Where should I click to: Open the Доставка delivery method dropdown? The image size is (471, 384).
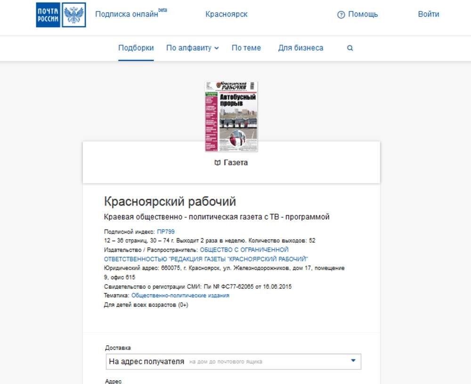(234, 361)
